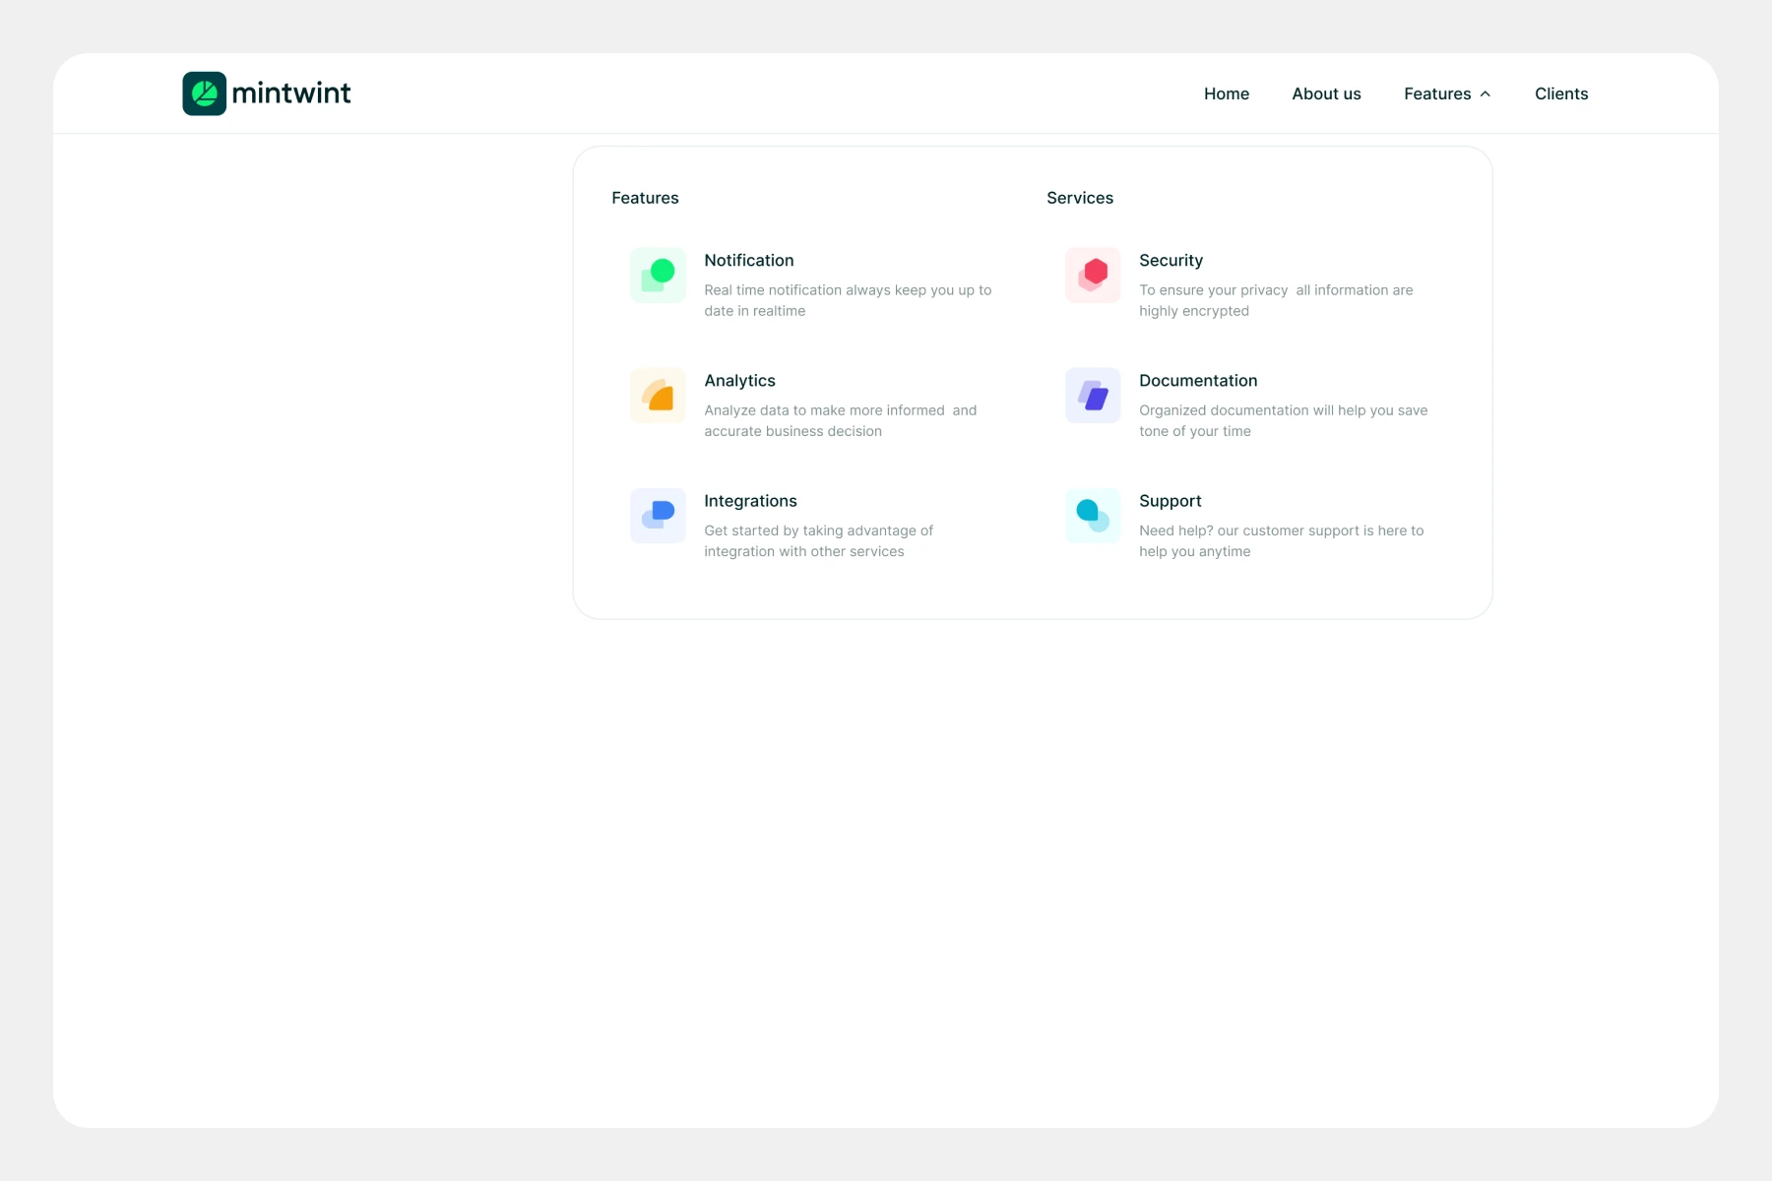Navigate to the Clients page
Screen dimensions: 1772x1181
1560,93
